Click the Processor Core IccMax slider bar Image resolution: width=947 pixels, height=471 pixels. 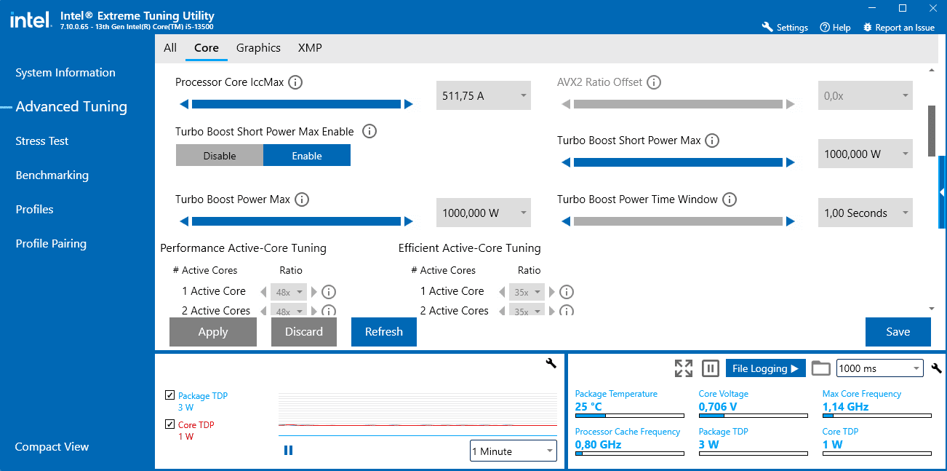(x=296, y=104)
